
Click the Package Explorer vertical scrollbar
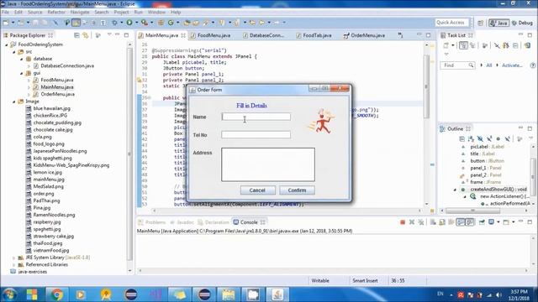pos(129,154)
